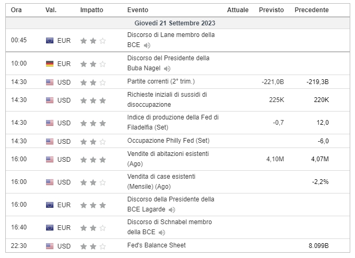
Task: Open Fed's Balance Sheet event
Action: click(157, 245)
